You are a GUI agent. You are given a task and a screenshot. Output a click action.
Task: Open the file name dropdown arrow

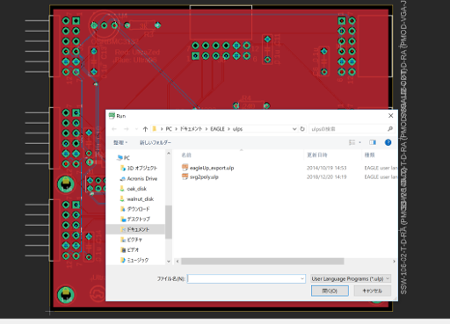coord(302,278)
